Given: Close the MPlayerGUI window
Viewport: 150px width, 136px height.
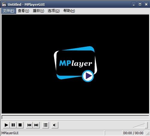Looking at the screenshot, I should 146,4.
